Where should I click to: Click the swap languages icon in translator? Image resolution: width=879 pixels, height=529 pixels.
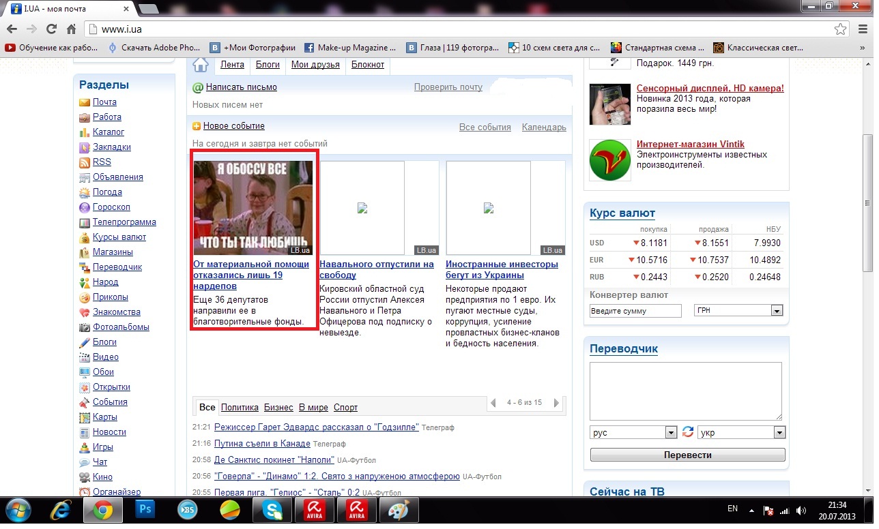coord(688,432)
